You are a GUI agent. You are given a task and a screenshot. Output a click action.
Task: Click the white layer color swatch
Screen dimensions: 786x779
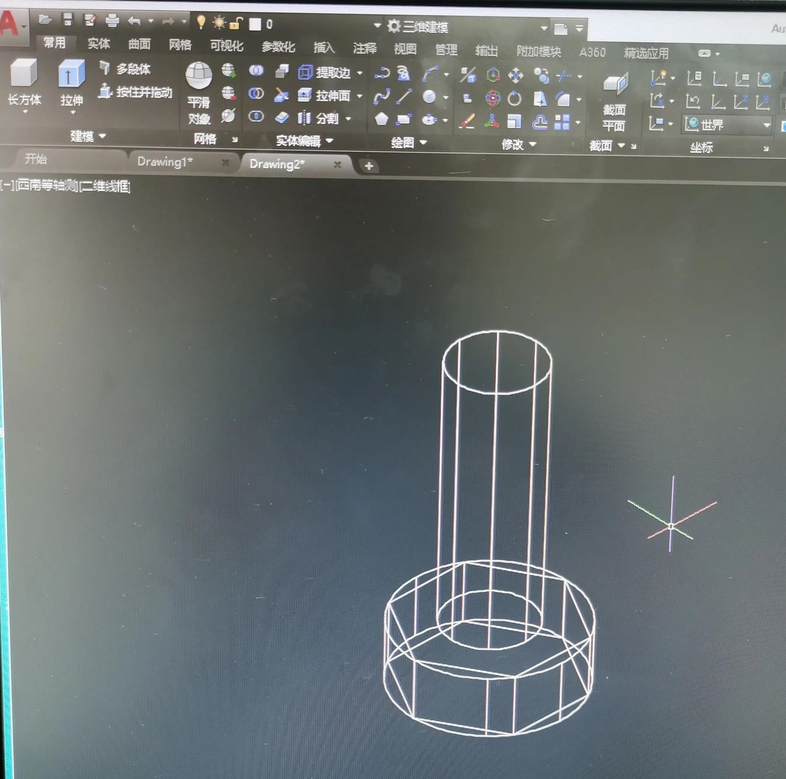255,24
